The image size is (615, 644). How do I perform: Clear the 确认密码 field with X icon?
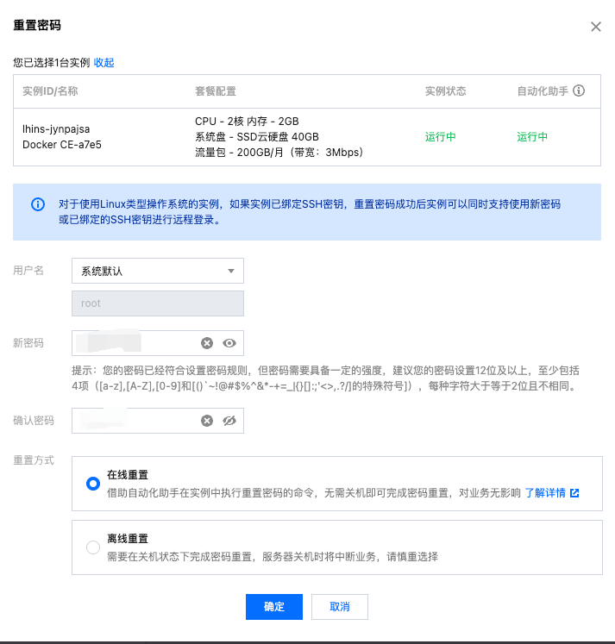207,421
